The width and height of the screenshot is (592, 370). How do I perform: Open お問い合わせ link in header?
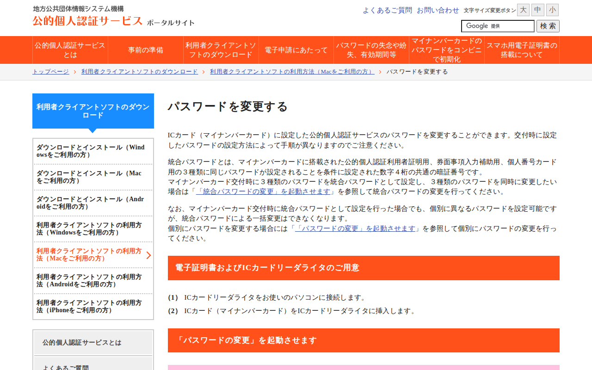coord(438,10)
